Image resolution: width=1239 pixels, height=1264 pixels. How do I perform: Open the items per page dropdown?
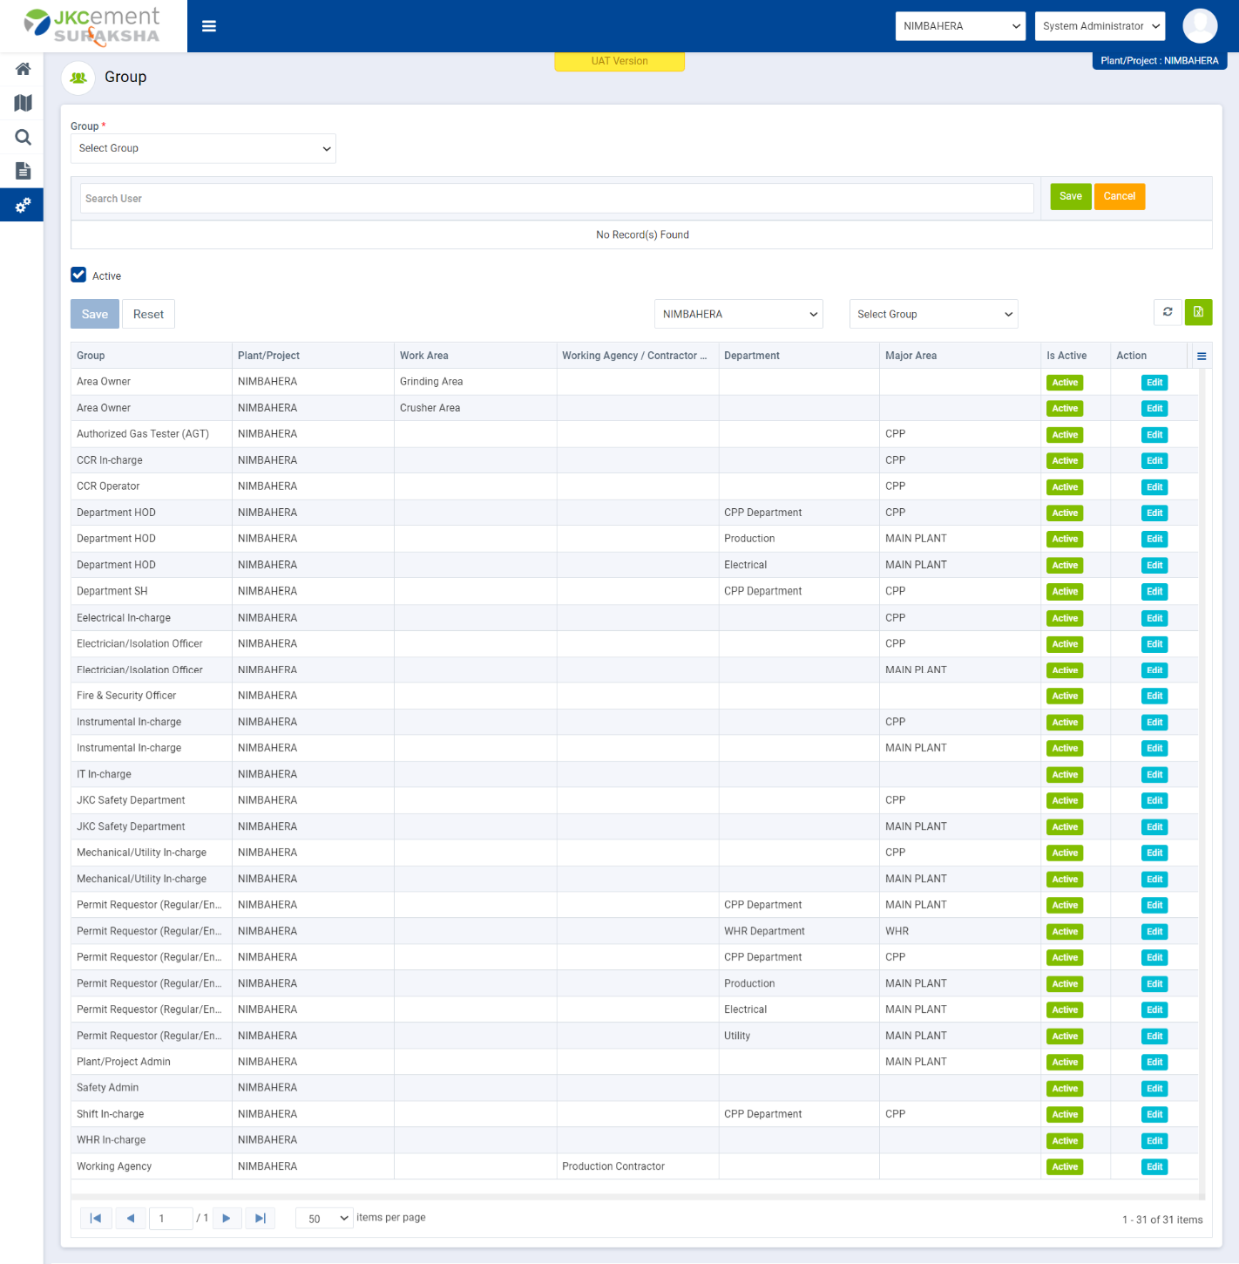[324, 1218]
